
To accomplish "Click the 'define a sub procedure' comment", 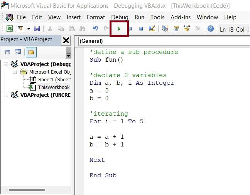I will [x=134, y=52].
